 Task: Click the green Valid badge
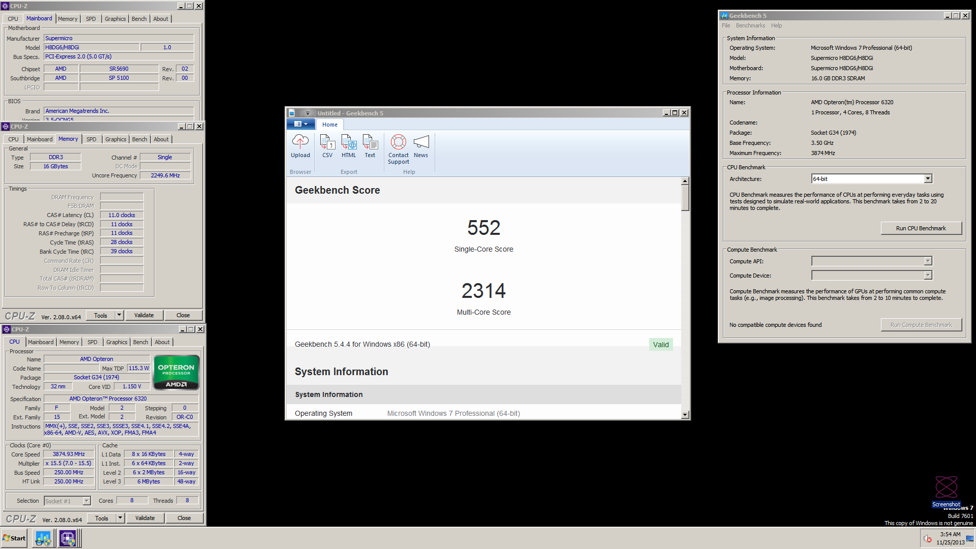coord(661,345)
